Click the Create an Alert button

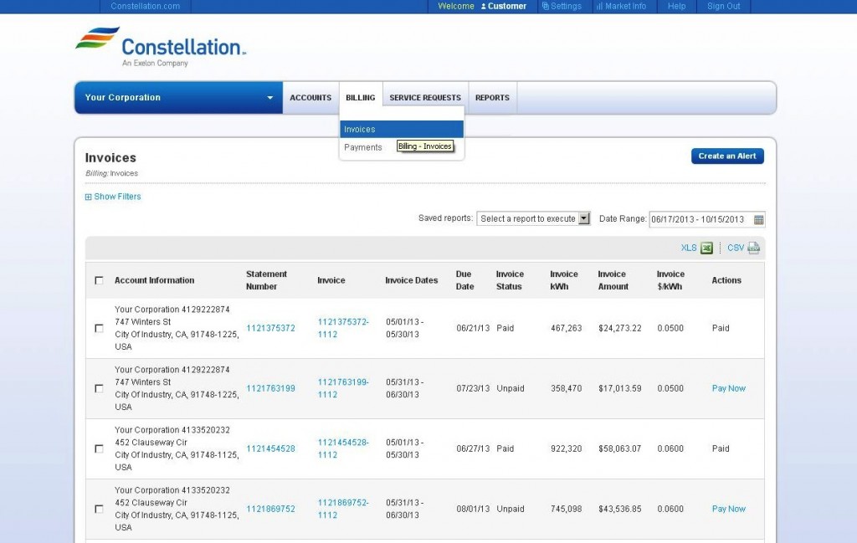727,156
